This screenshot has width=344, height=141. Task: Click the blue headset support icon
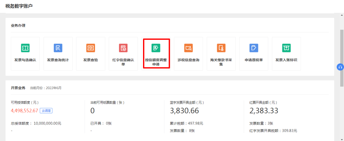(x=340, y=67)
